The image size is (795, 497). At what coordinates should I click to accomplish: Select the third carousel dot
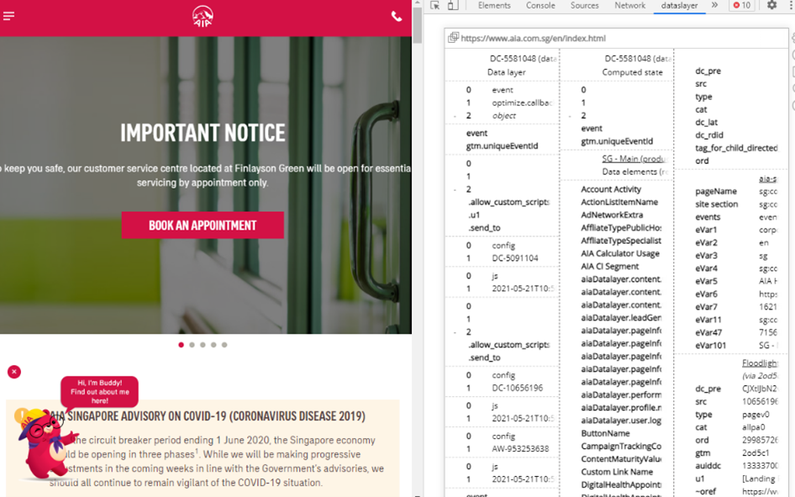[203, 345]
